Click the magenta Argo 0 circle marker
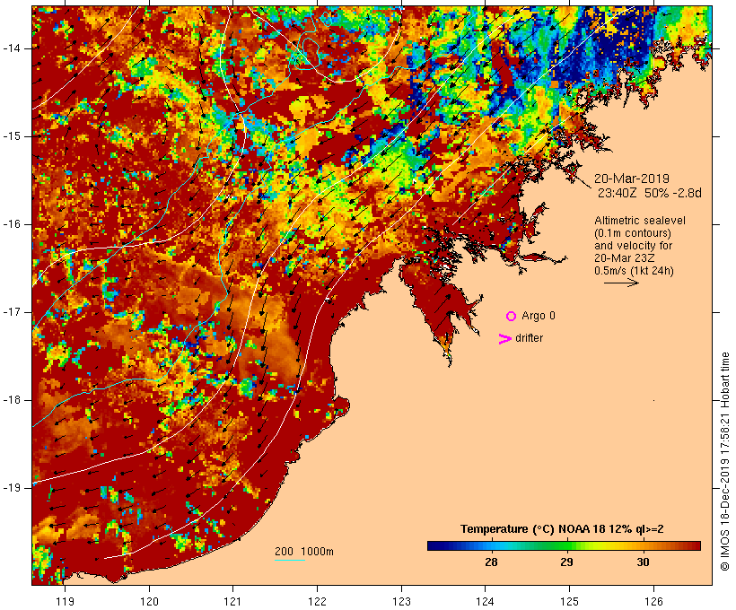This screenshot has width=736, height=610. (512, 317)
